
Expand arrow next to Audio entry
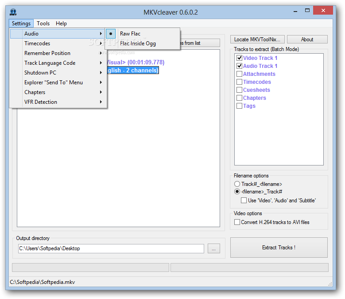101,33
